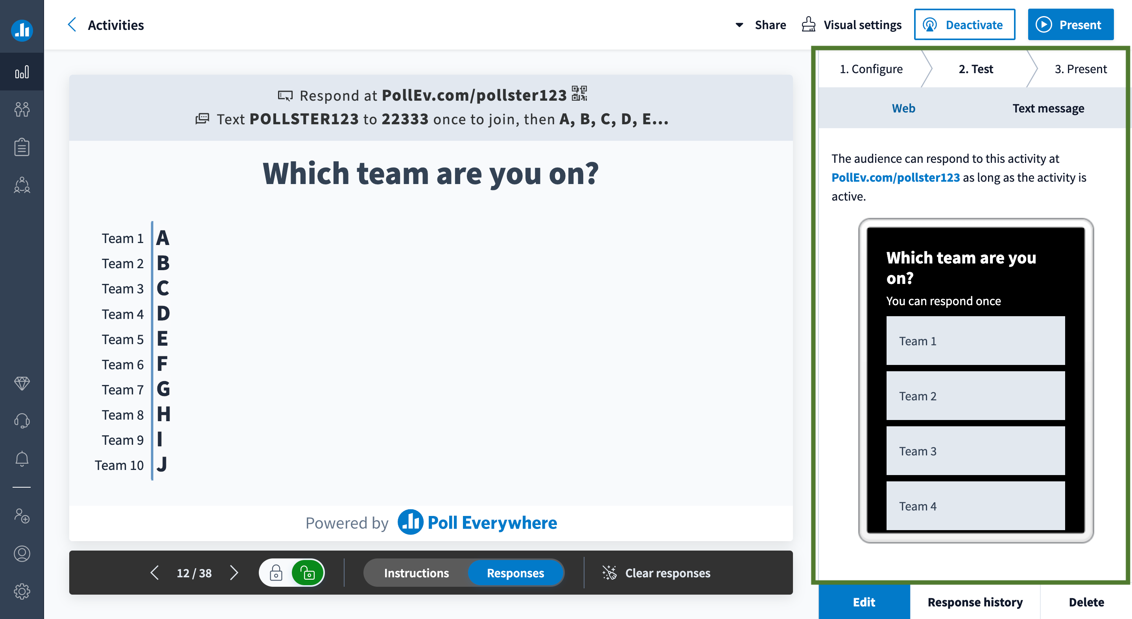This screenshot has width=1132, height=619.
Task: Open the 1. Configure step
Action: click(871, 69)
